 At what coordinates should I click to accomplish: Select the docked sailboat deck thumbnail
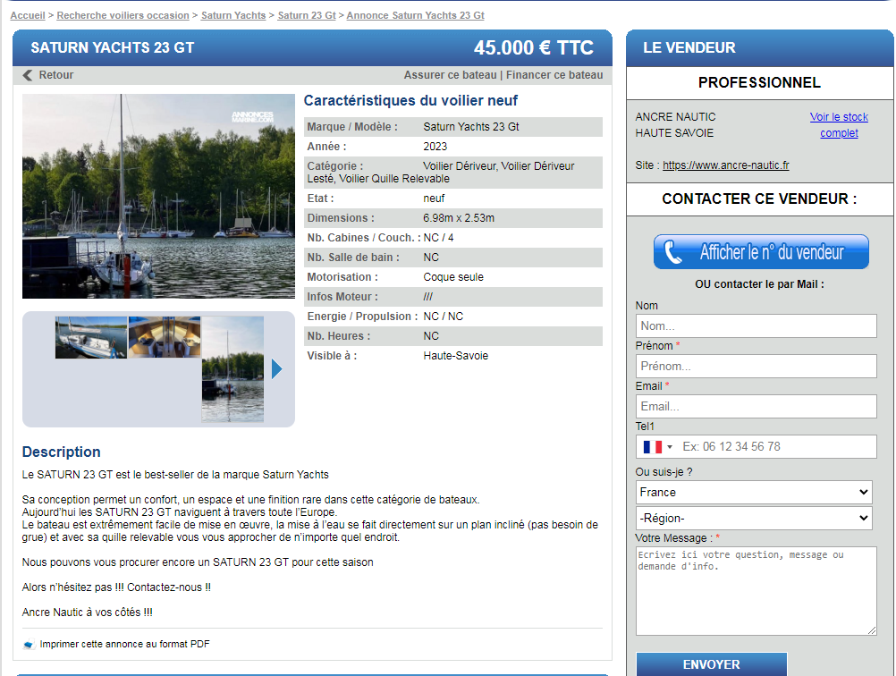pos(91,337)
